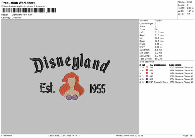This screenshot has height=138, width=195.
Task: Select stitch count '5245' in stop 6
Action: [x=151, y=82]
